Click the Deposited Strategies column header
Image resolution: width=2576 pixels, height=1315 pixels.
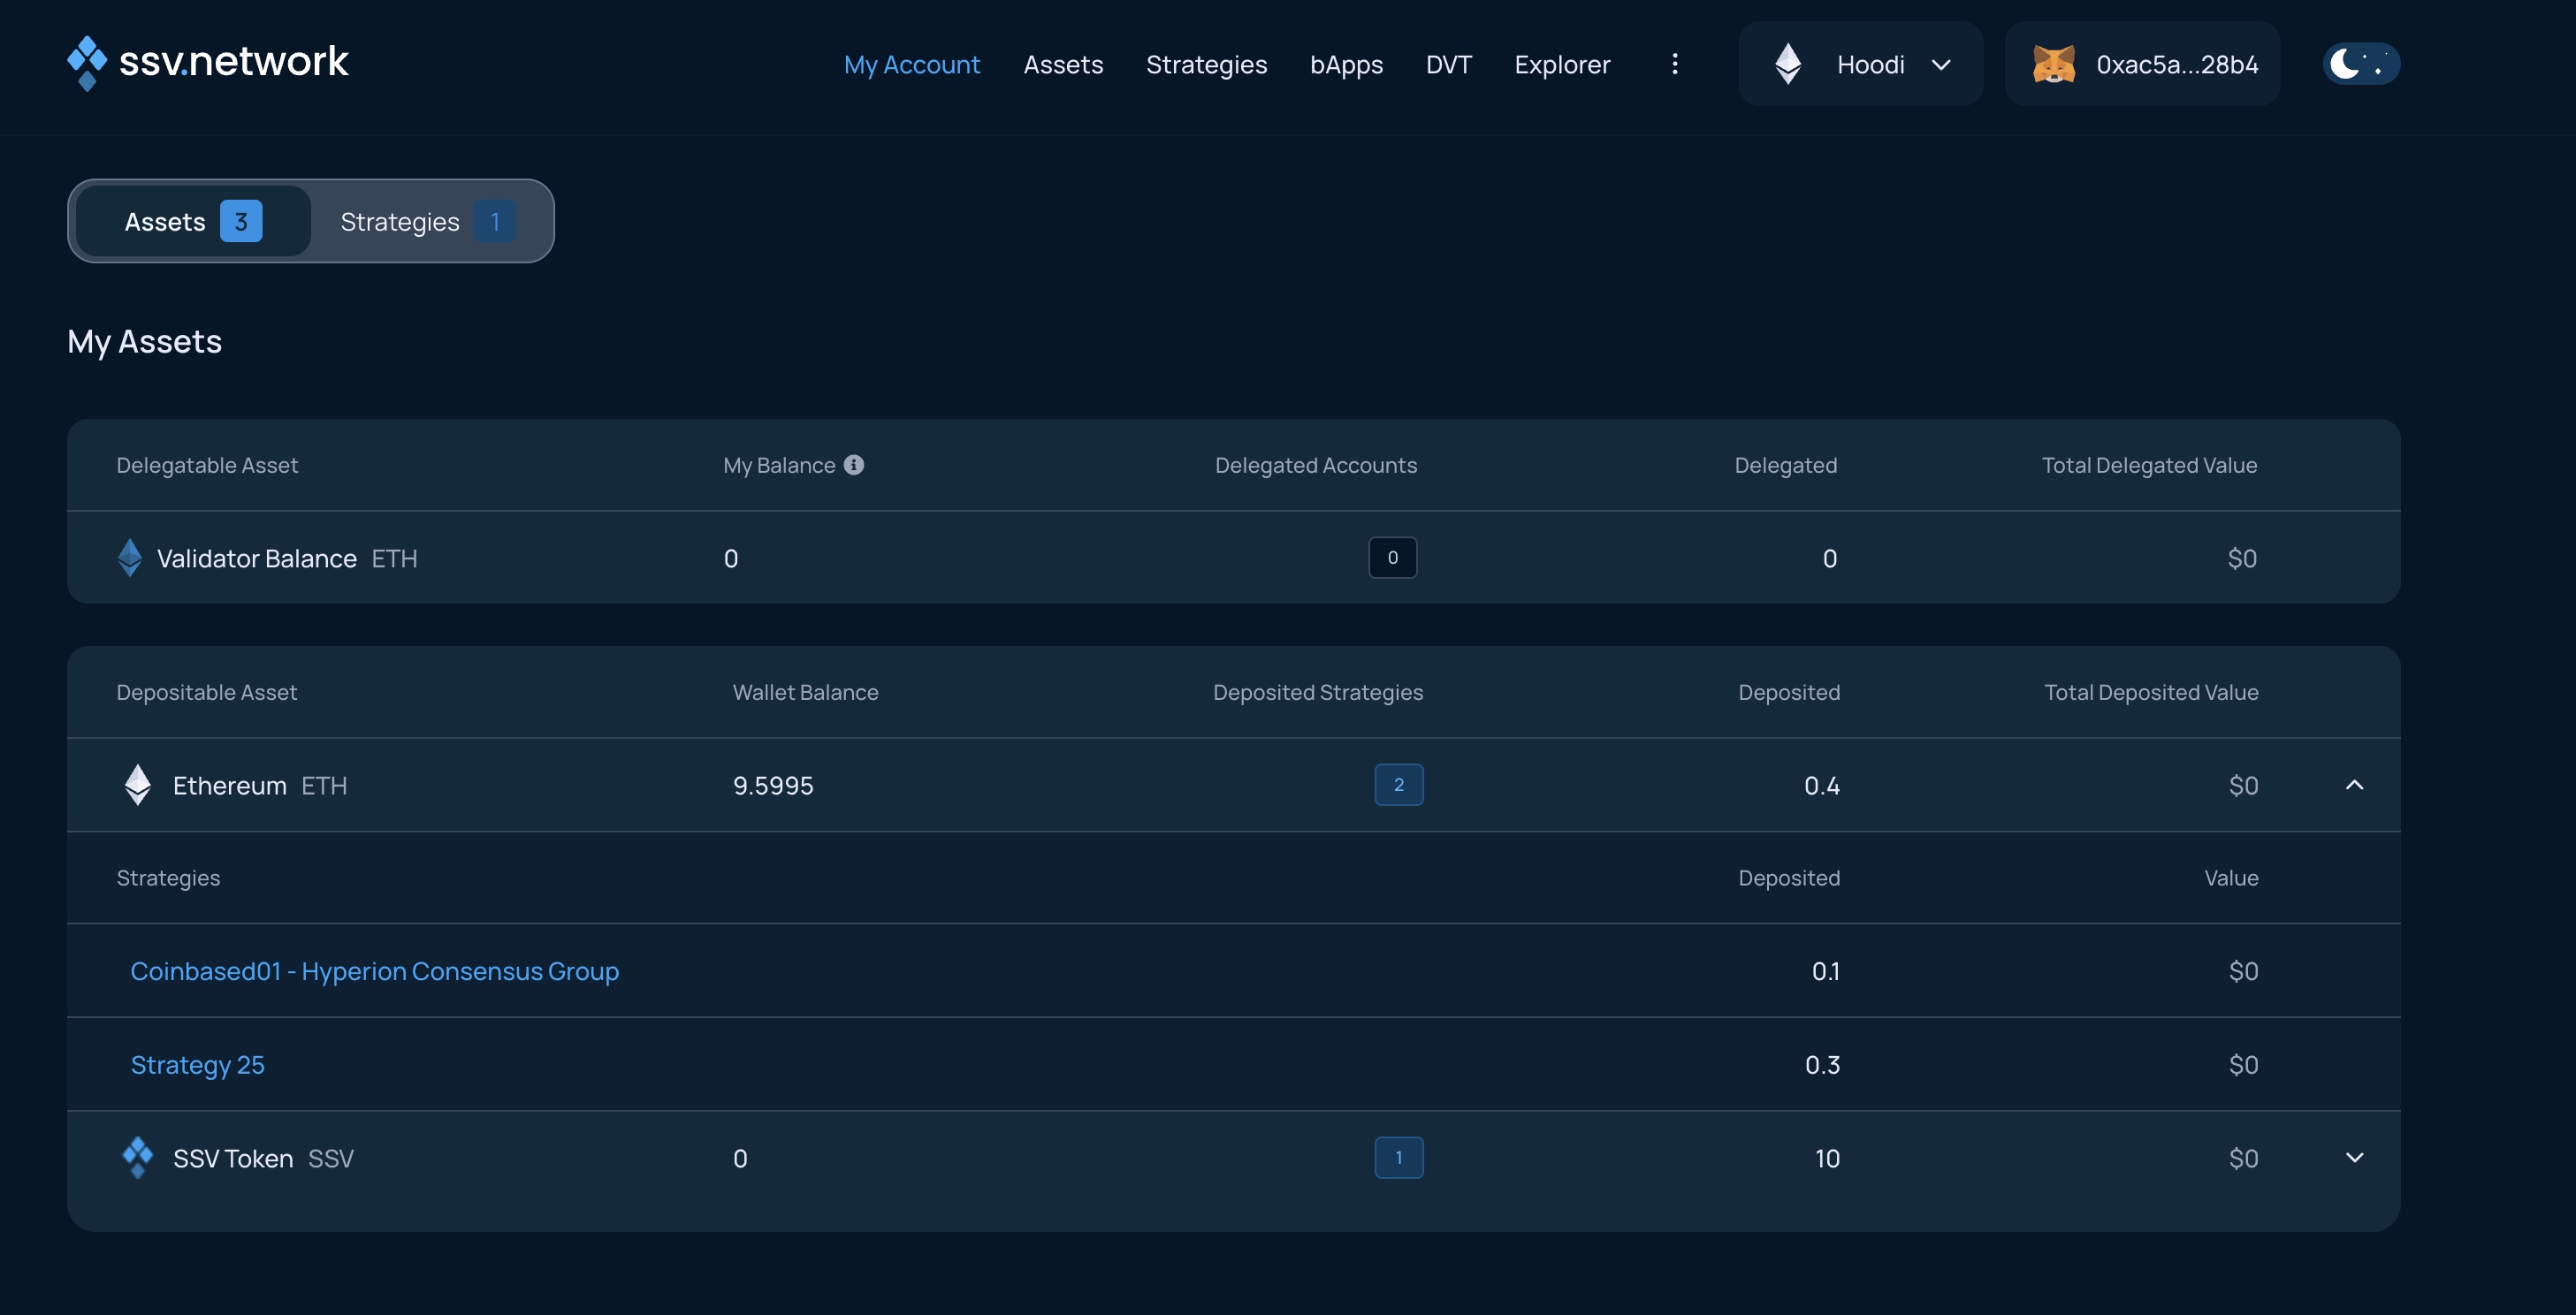tap(1318, 692)
